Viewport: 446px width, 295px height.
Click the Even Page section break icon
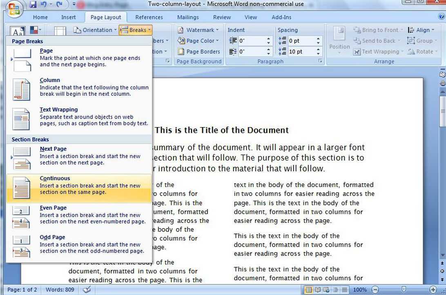pos(21,217)
